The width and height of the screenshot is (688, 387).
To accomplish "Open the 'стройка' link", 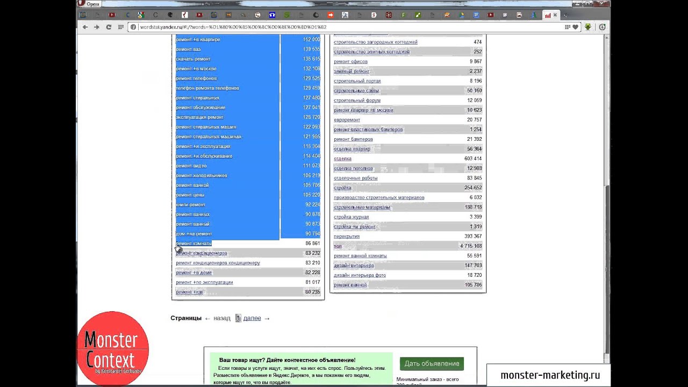I will coord(342,188).
